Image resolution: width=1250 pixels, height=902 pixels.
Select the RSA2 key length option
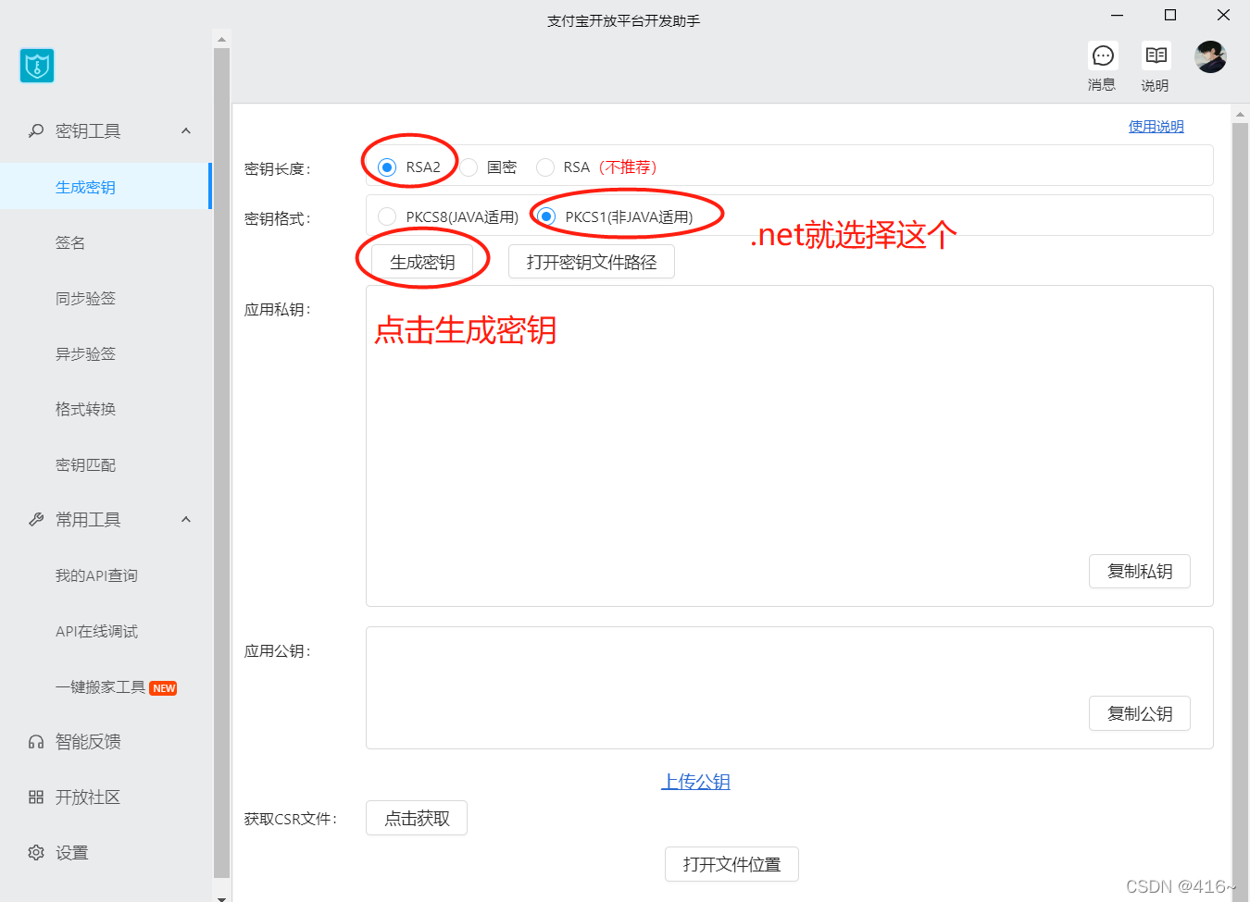[387, 167]
